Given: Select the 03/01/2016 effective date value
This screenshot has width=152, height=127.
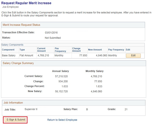Looking at the screenshot, I should pos(52,33).
